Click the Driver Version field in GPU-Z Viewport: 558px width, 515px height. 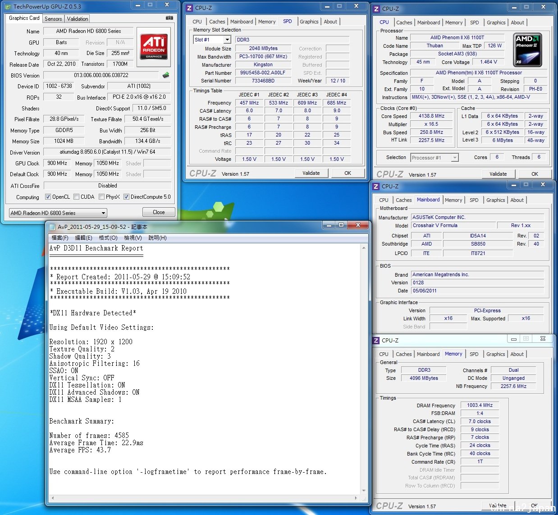(107, 152)
